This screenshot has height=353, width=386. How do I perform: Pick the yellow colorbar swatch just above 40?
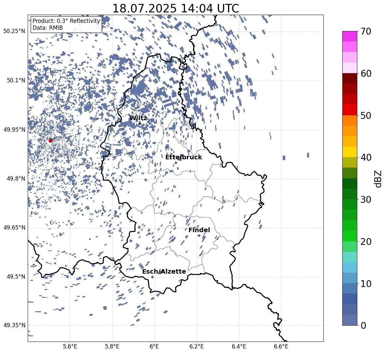pos(349,152)
